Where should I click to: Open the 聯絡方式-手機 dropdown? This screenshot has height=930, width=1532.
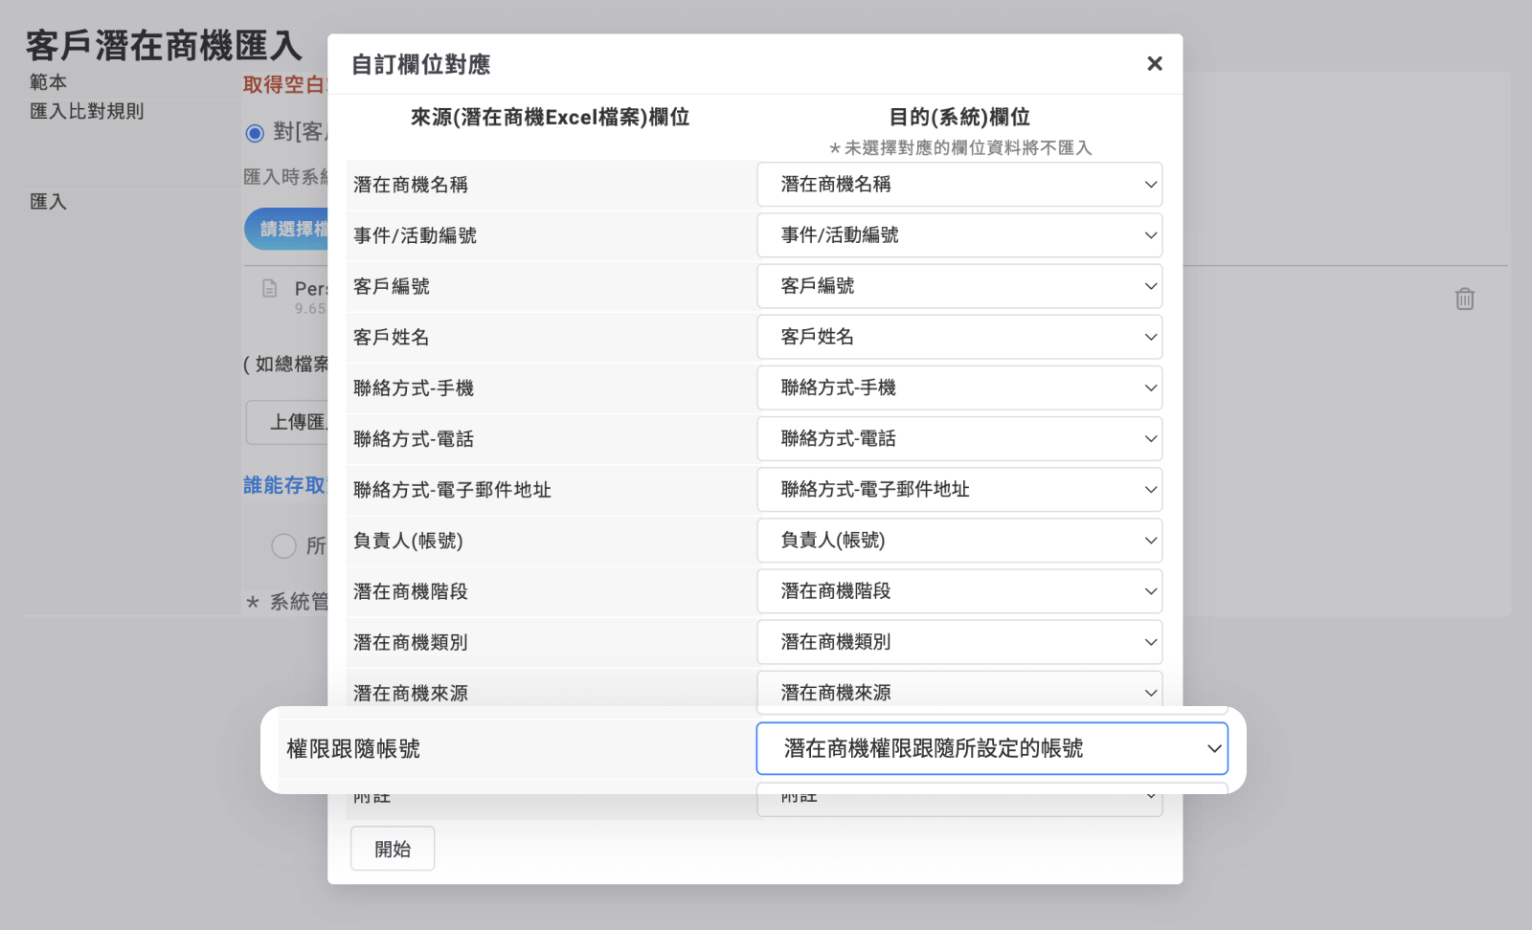point(959,387)
